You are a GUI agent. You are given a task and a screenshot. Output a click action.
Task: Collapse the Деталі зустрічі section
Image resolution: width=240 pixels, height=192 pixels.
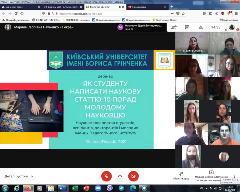32,176
